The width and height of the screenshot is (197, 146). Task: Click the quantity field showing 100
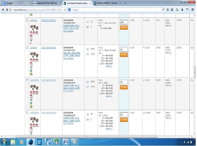point(124,22)
